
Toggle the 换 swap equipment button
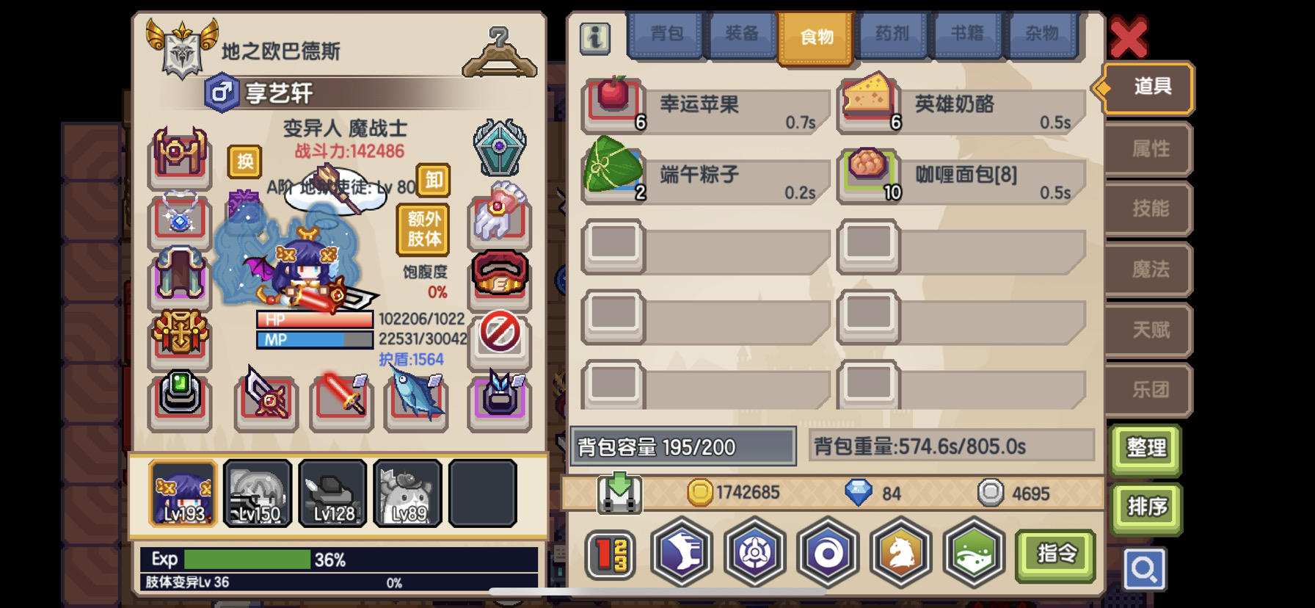tap(245, 162)
